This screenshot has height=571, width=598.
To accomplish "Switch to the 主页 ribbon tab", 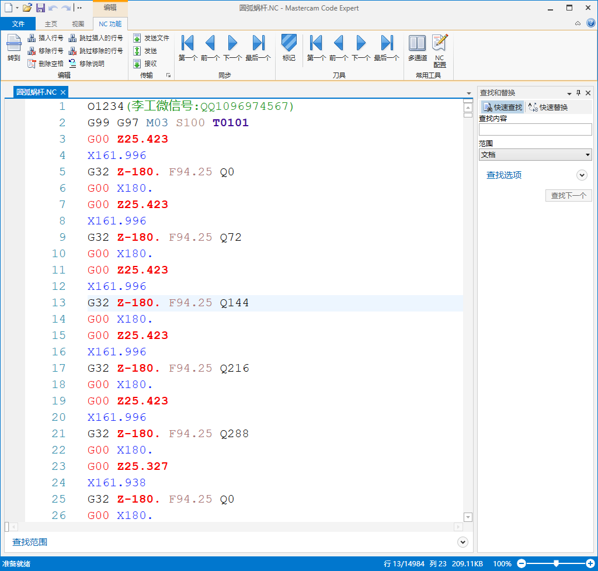I will click(x=51, y=24).
